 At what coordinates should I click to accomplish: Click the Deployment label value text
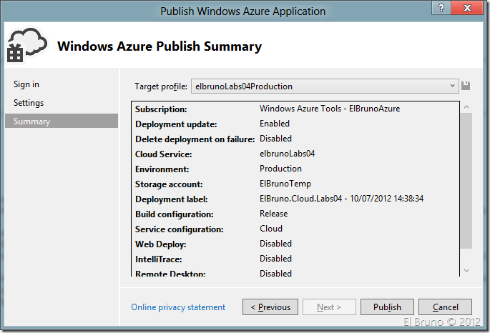point(341,199)
